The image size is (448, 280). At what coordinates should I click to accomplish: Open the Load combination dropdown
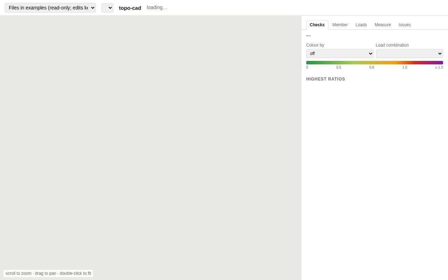pos(409,54)
